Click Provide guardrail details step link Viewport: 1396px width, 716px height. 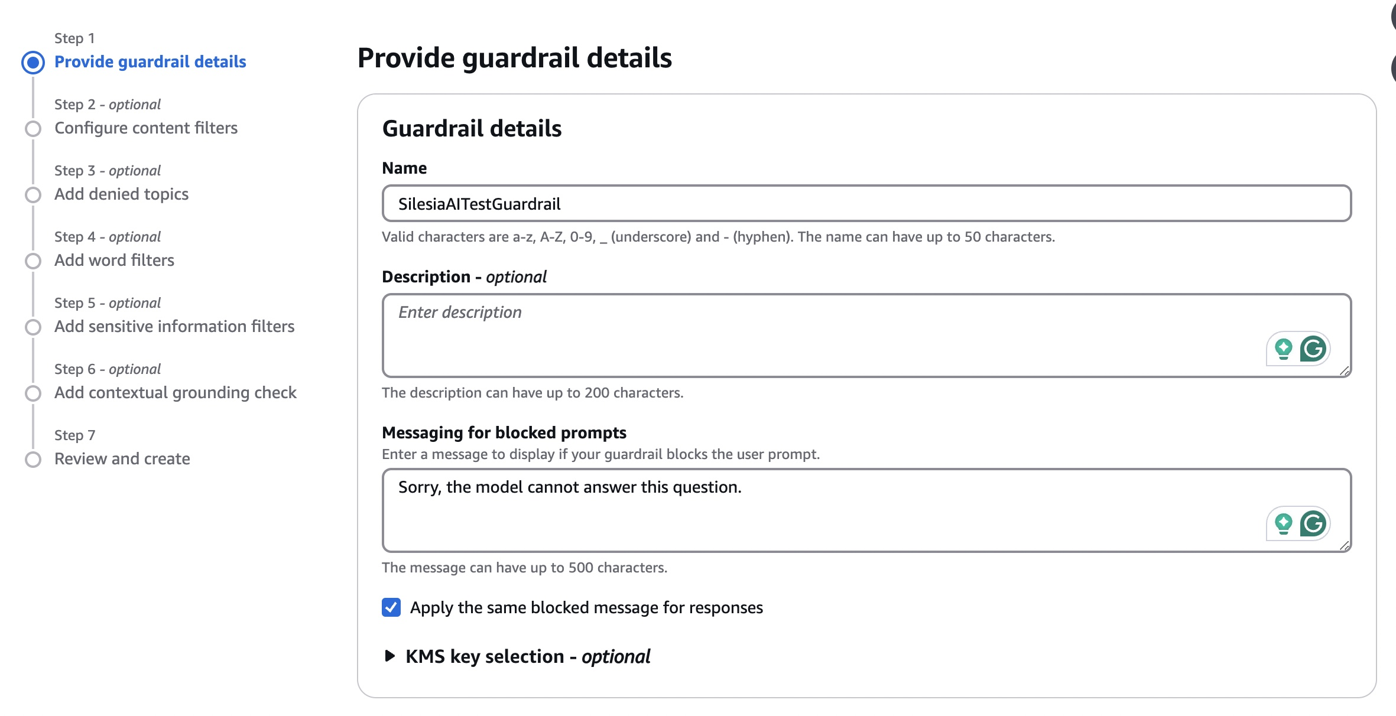click(x=150, y=61)
